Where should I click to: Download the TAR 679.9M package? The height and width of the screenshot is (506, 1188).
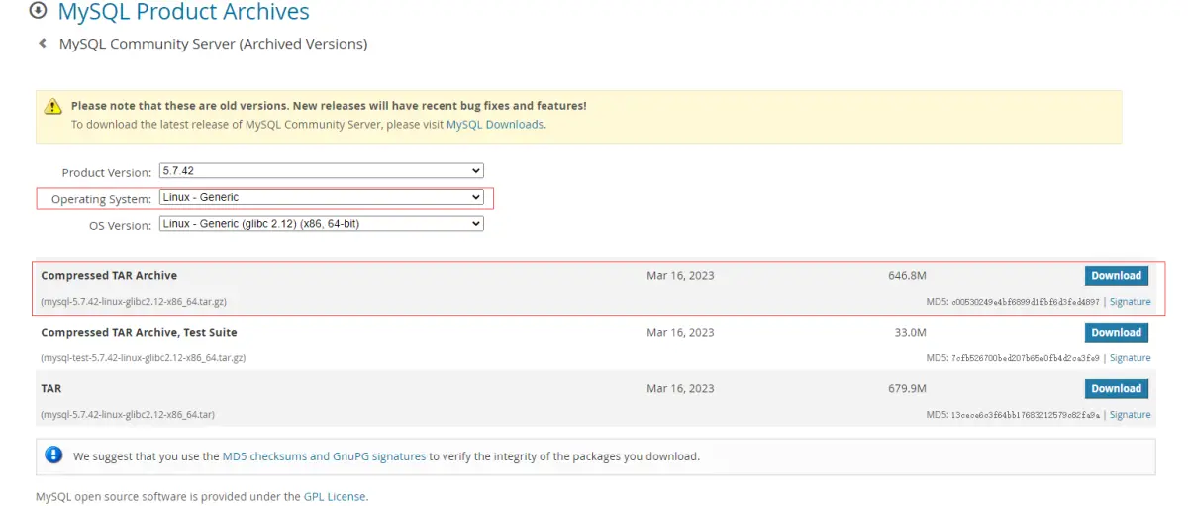(x=1117, y=389)
